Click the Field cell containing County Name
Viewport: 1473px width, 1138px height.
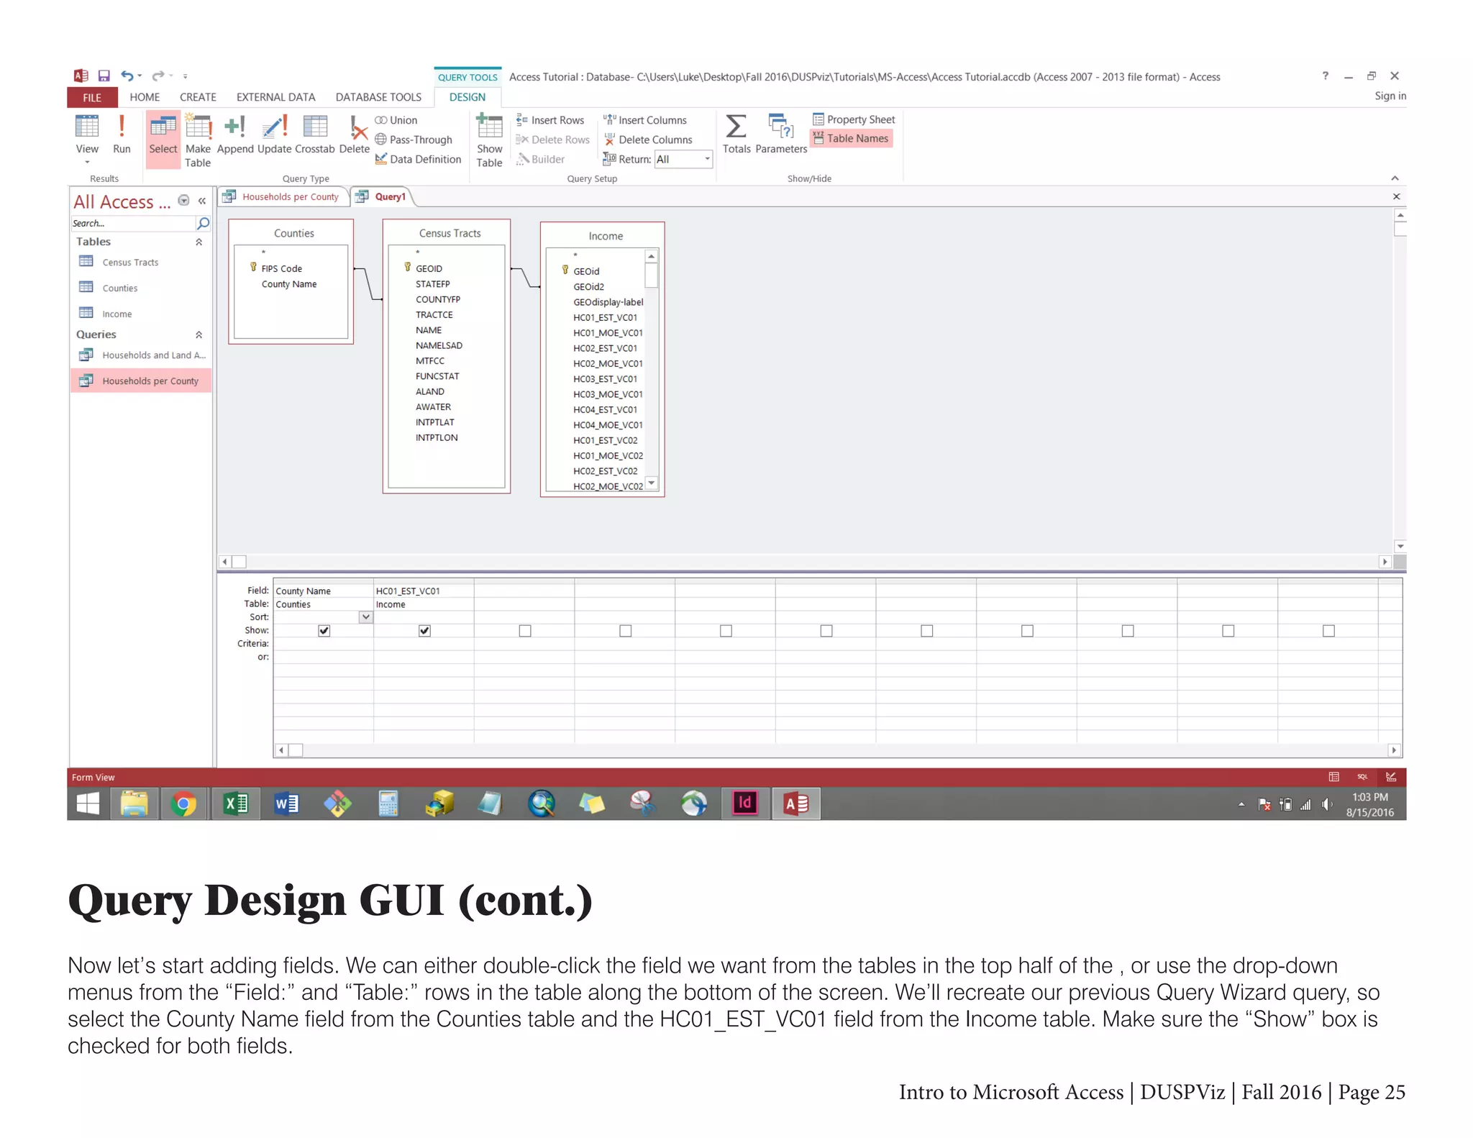point(323,591)
